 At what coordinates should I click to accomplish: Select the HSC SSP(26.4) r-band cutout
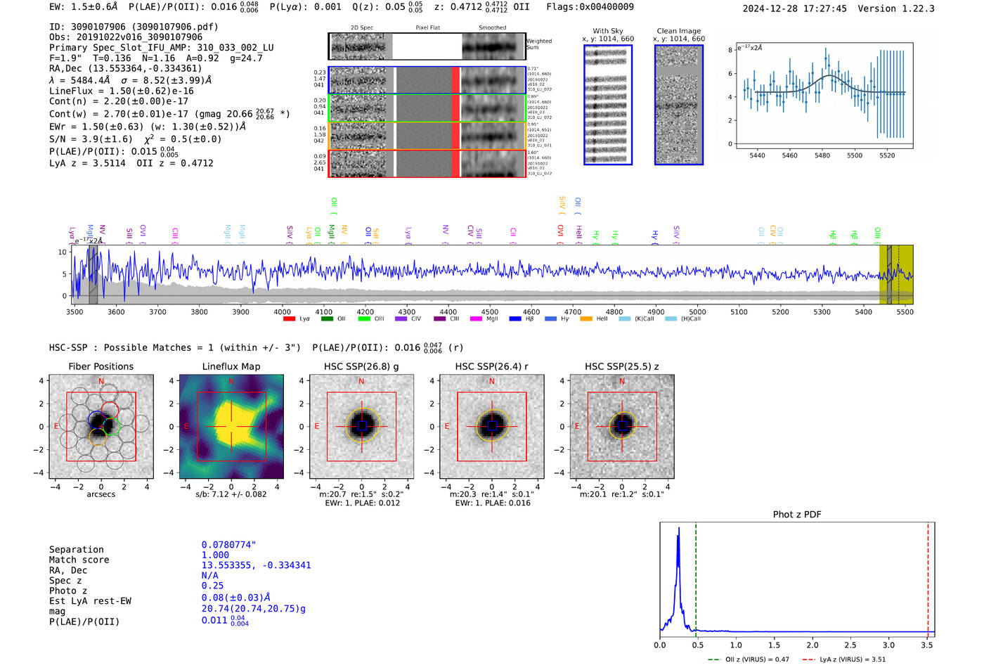pyautogui.click(x=491, y=427)
